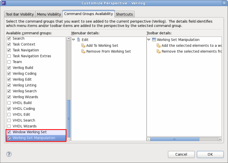The width and height of the screenshot is (228, 163).
Task: Open help with the question mark icon
Action: [9, 154]
